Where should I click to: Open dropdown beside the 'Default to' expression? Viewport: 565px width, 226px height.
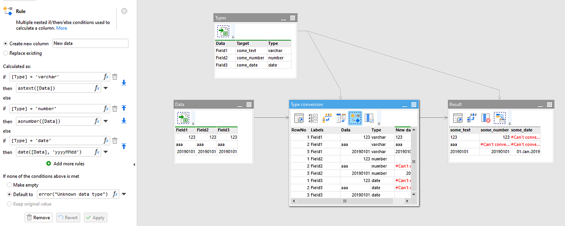pos(124,194)
